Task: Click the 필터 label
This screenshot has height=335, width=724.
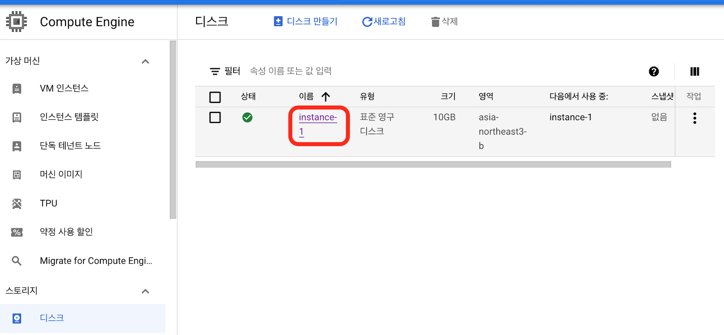Action: click(x=232, y=71)
